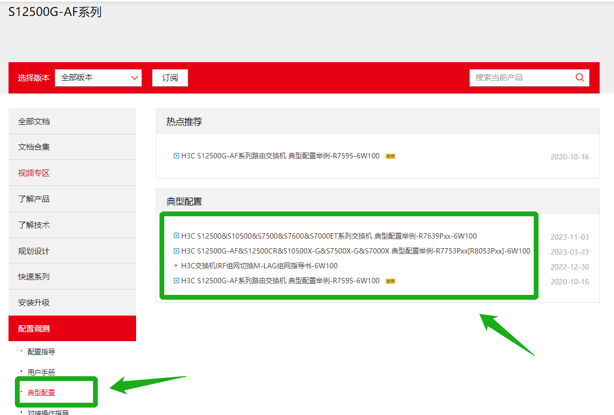Collapse the 配置调测 sidebar section
This screenshot has height=415, width=614.
(x=72, y=328)
